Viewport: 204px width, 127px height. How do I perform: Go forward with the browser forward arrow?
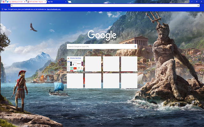[x=6, y=6]
